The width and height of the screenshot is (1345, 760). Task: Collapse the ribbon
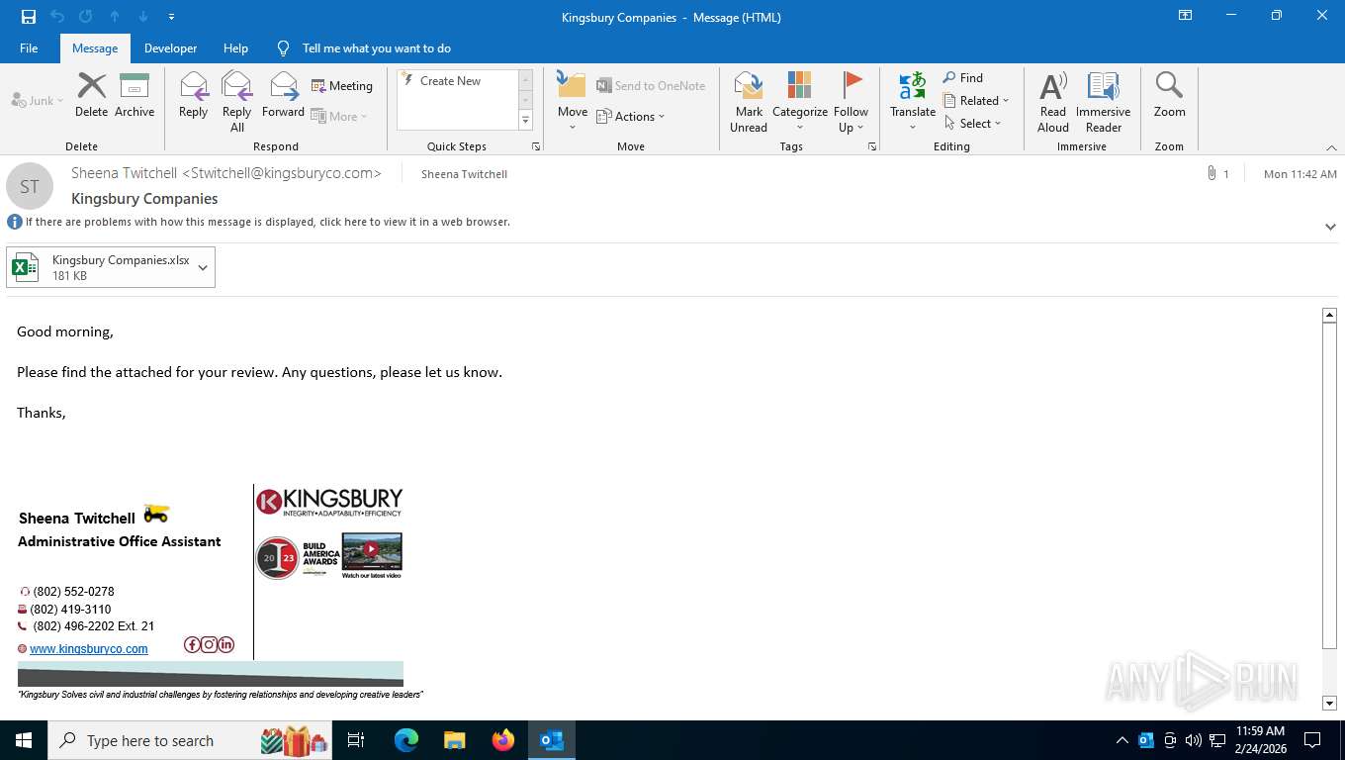1332,146
